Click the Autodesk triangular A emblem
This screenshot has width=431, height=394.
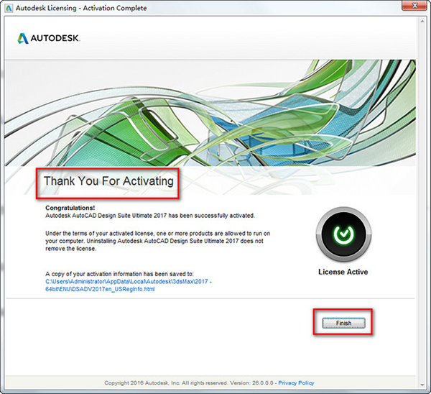click(x=23, y=37)
